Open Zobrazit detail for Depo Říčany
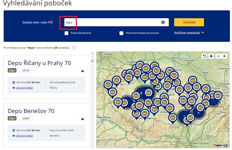232x150 pixels. pos(25,88)
